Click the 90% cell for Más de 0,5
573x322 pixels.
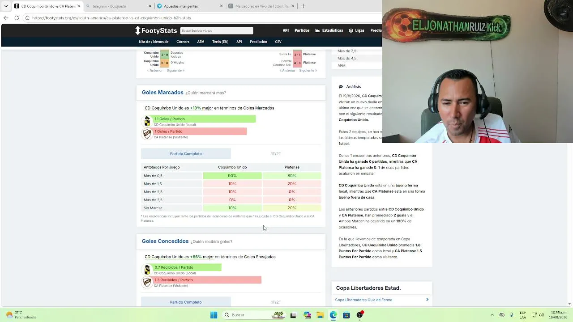[232, 176]
